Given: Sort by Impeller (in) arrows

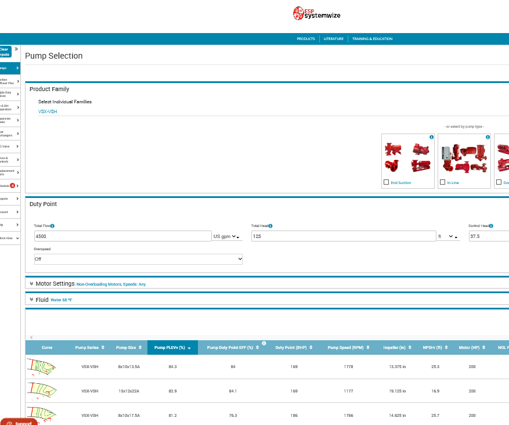Looking at the screenshot, I should pyautogui.click(x=410, y=347).
